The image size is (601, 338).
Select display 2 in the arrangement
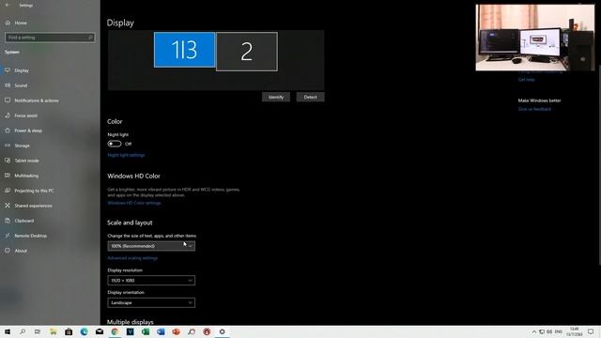coord(247,52)
